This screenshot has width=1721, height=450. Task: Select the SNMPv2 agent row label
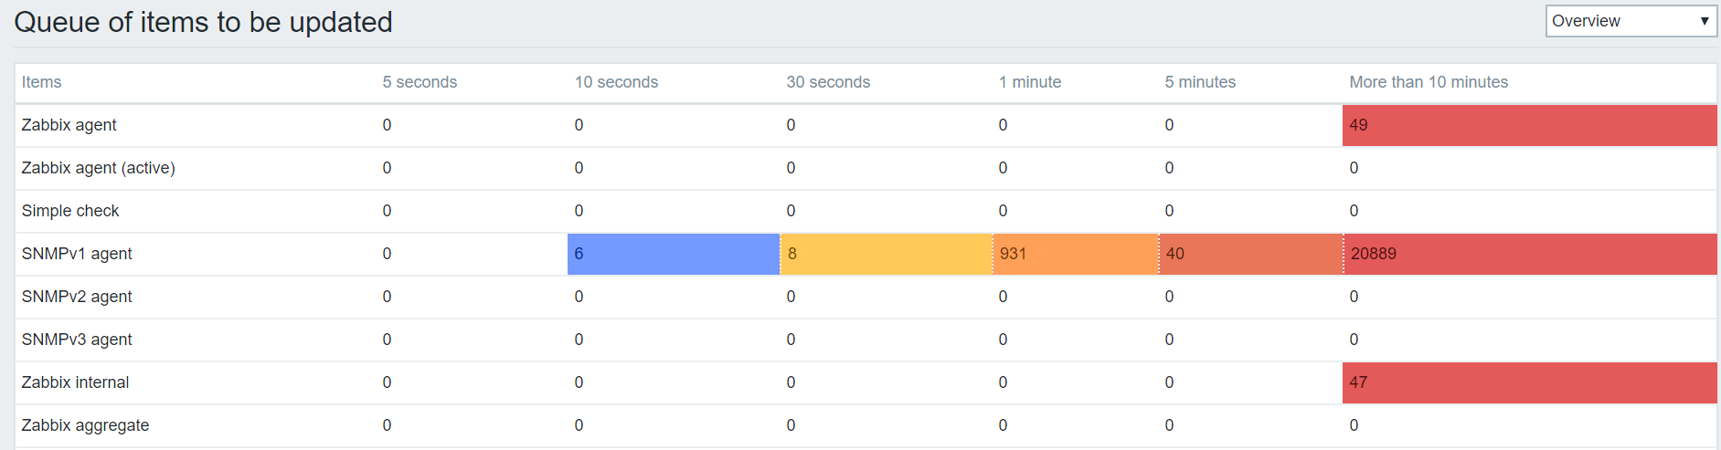coord(77,297)
